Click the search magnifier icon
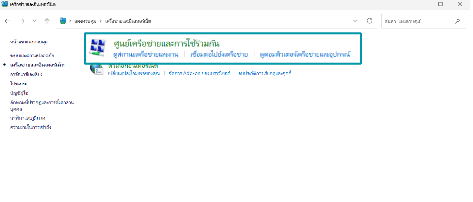 point(457,21)
